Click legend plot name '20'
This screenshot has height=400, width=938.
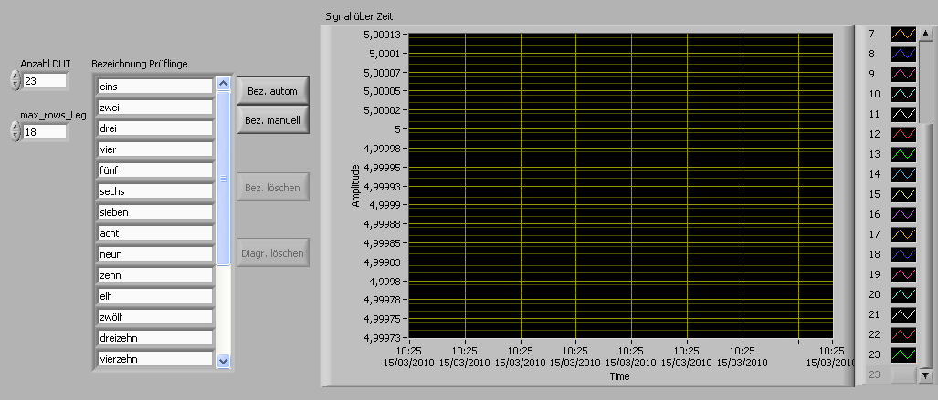click(875, 294)
